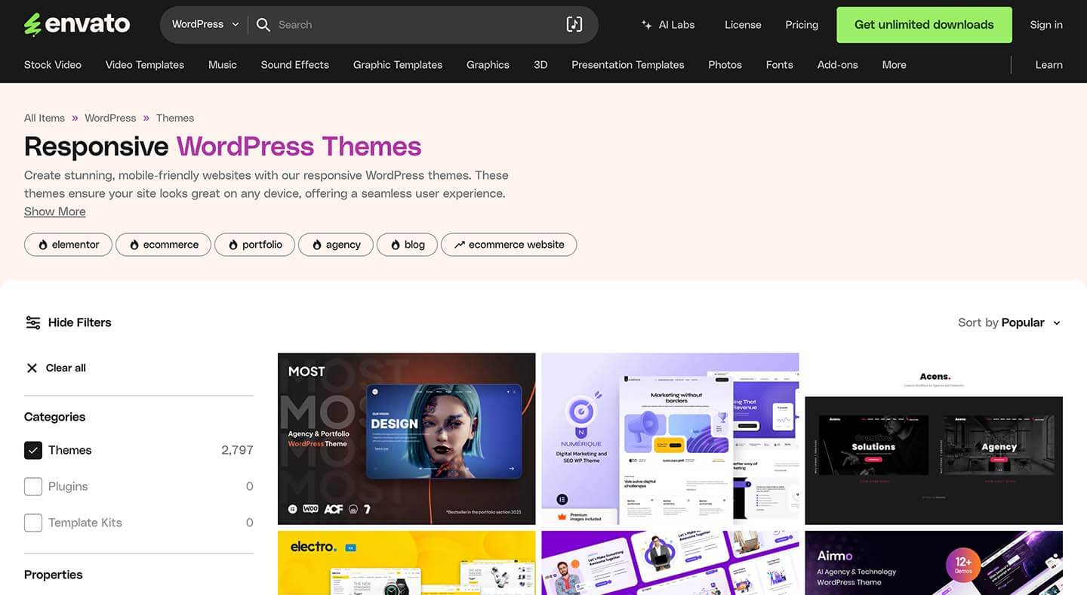Open the Fonts menu item

click(779, 65)
